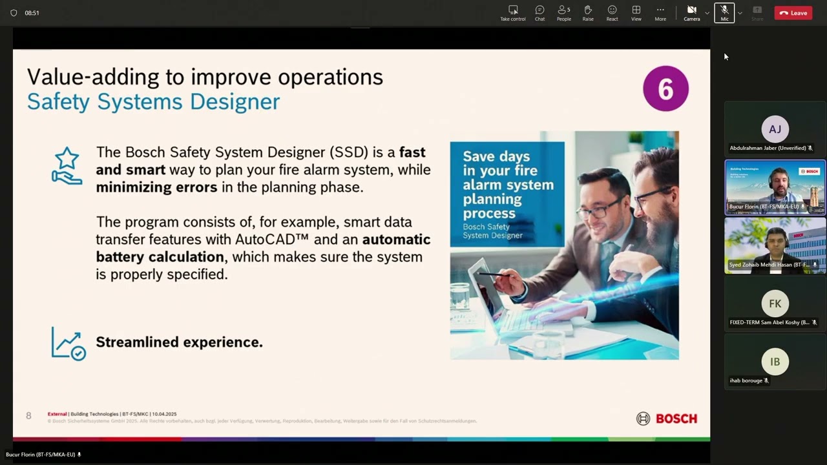Select ihab borouge's IB avatar
Viewport: 827px width, 465px height.
(775, 362)
